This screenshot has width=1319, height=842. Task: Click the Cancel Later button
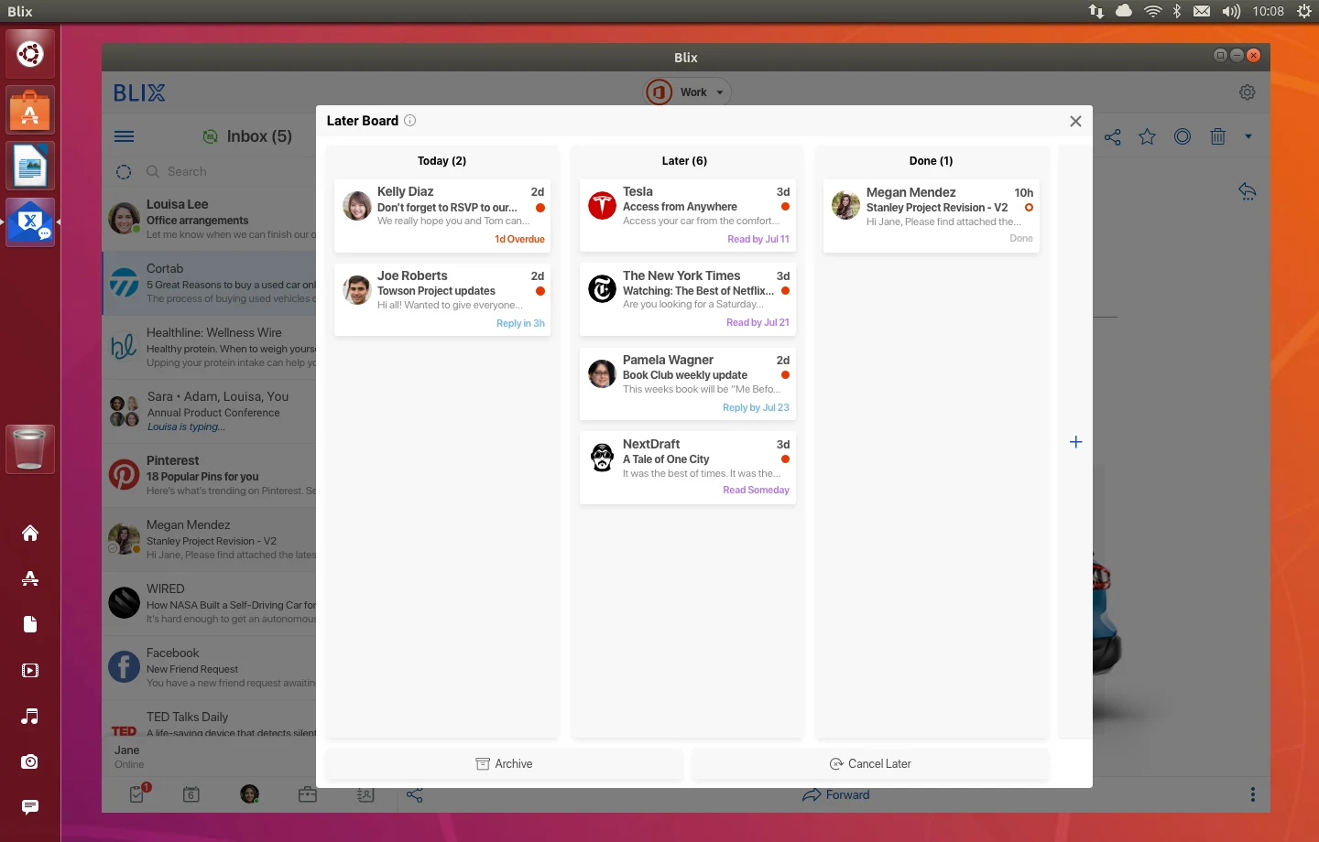(870, 764)
